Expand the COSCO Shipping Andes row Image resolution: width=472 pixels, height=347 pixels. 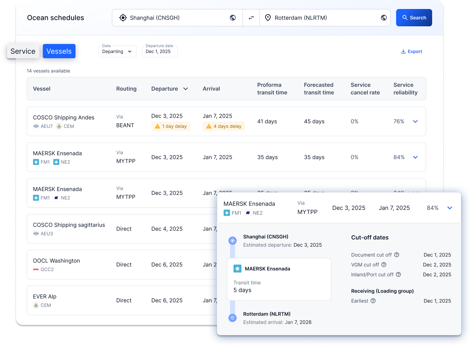pyautogui.click(x=415, y=122)
